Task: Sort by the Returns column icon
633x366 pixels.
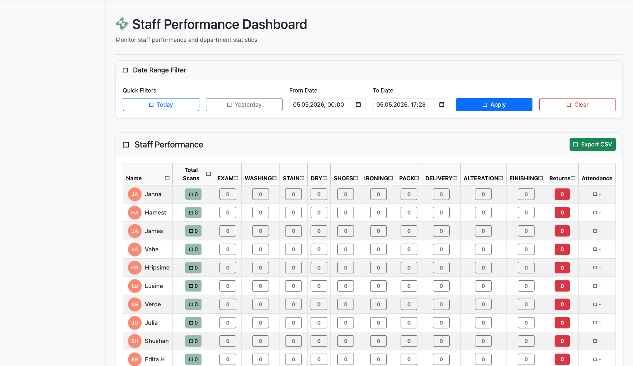Action: [573, 178]
